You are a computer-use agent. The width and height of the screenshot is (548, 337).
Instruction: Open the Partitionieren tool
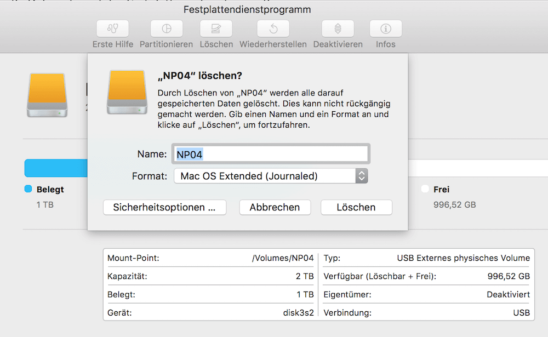point(166,28)
